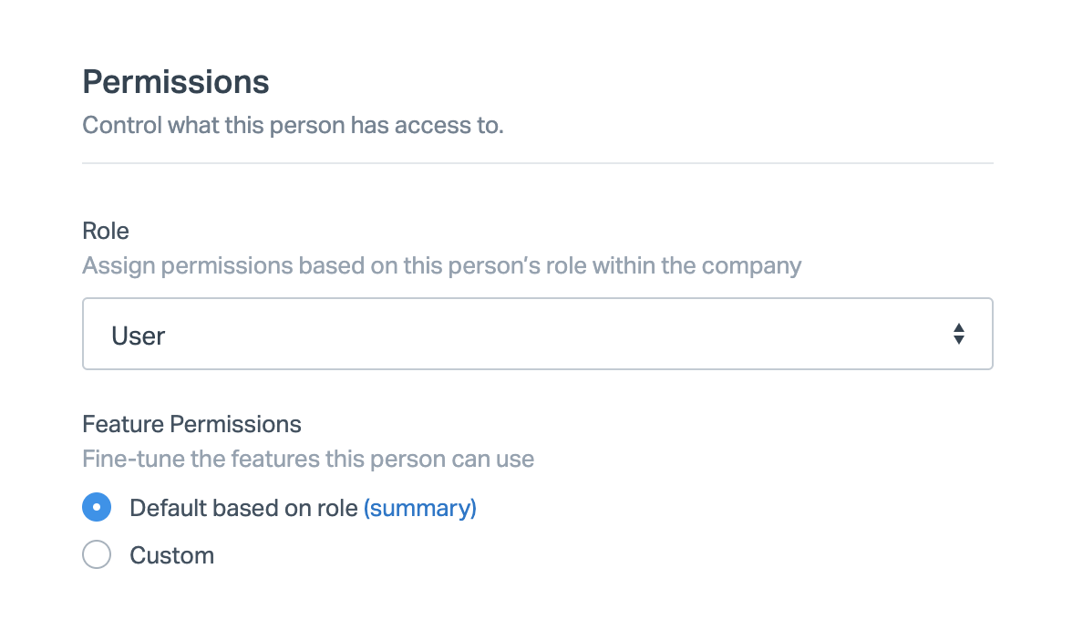1083x641 pixels.
Task: Click the 'Feature Permissions' label
Action: click(191, 424)
